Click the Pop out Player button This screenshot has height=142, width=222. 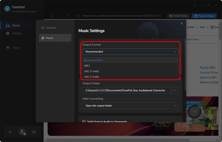(x=204, y=16)
